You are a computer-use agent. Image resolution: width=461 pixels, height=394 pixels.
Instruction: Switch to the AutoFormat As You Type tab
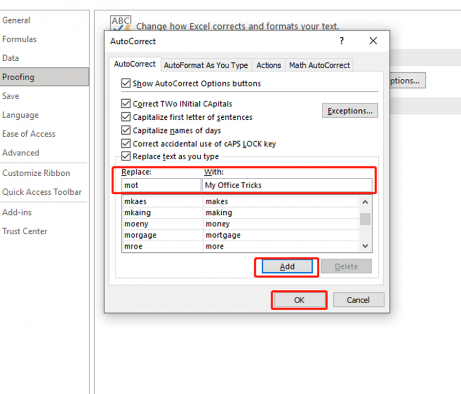pos(206,65)
